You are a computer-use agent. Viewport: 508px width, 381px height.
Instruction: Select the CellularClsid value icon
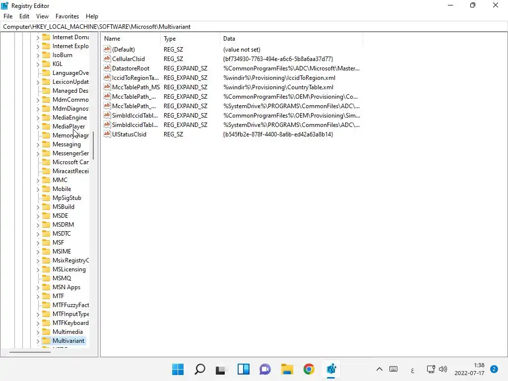point(107,59)
